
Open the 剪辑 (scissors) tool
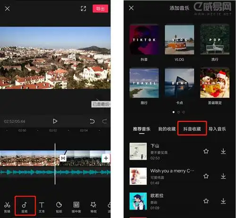click(7, 207)
